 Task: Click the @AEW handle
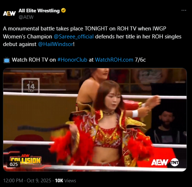[x=26, y=17]
